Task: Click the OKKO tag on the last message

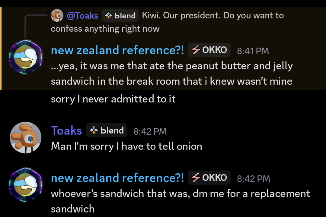Action: (209, 178)
